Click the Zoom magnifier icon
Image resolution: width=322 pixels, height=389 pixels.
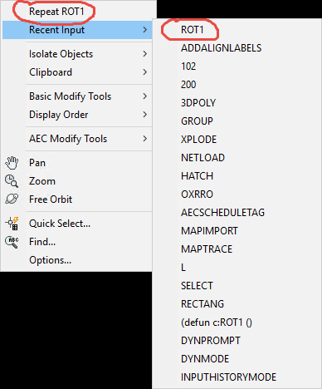tap(12, 181)
